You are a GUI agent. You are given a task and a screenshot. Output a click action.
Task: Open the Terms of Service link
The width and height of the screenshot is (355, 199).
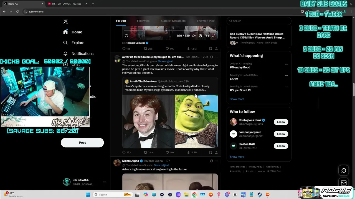click(x=237, y=167)
